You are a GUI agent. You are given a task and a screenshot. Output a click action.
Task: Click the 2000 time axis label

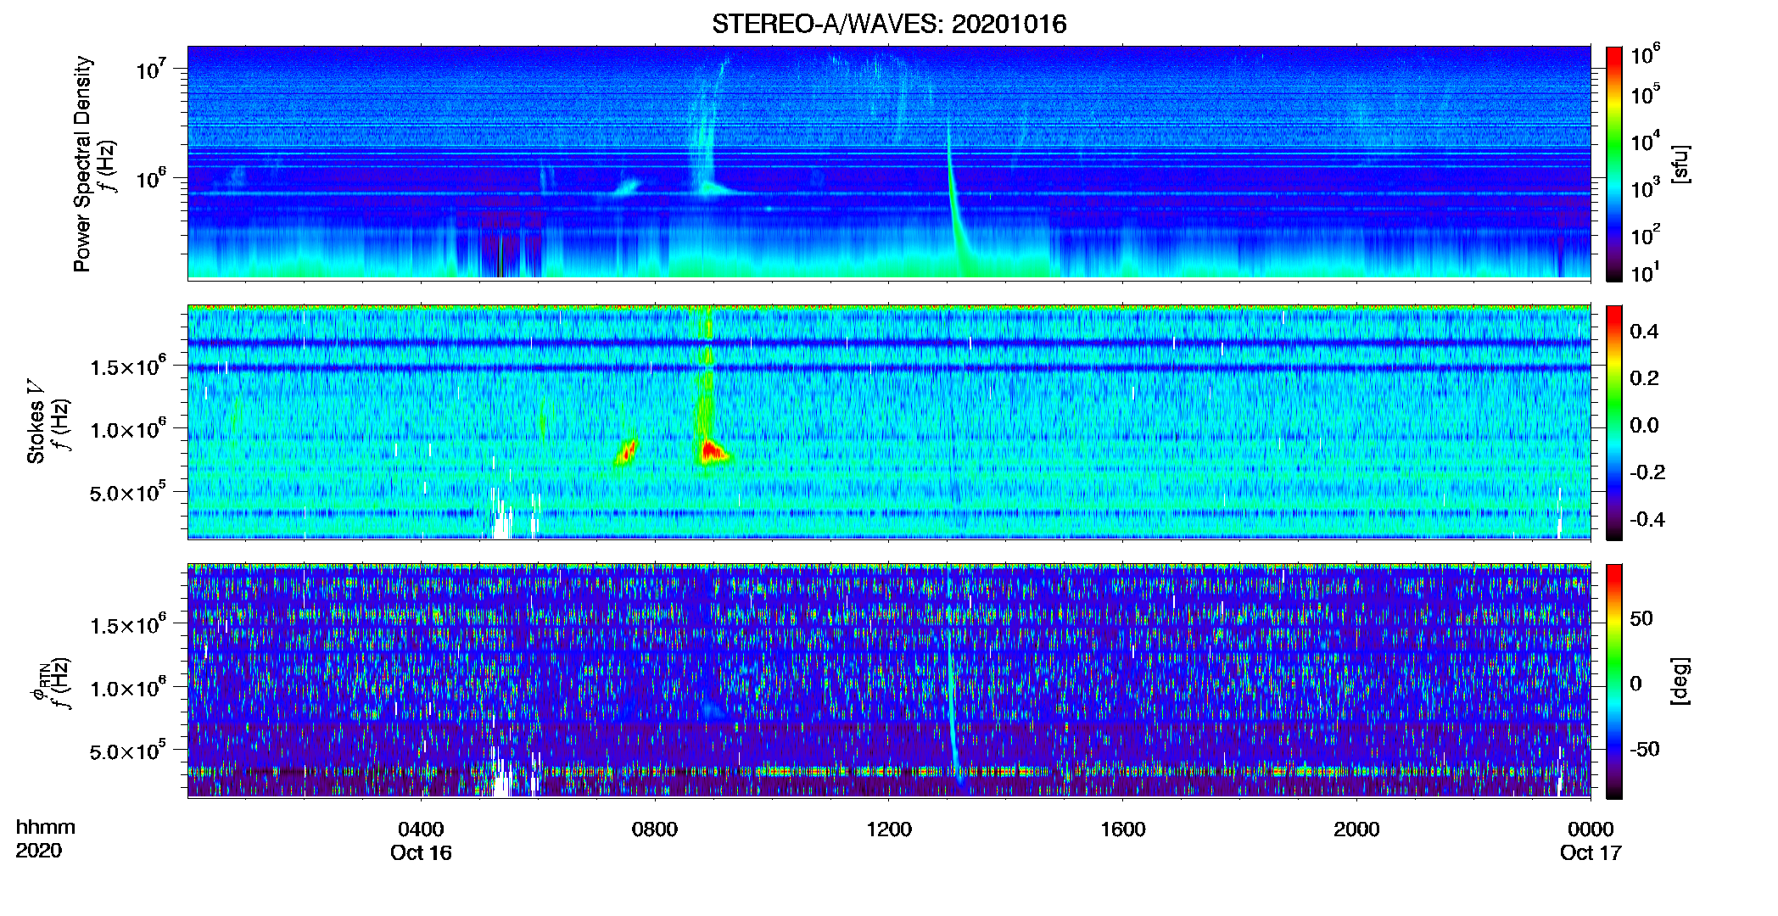click(1356, 829)
